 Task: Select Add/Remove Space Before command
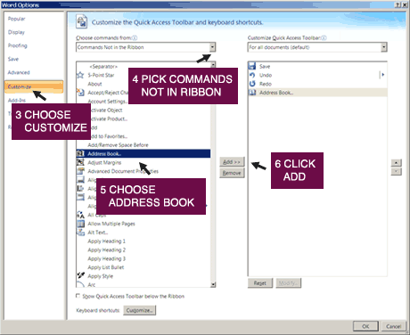[x=118, y=145]
